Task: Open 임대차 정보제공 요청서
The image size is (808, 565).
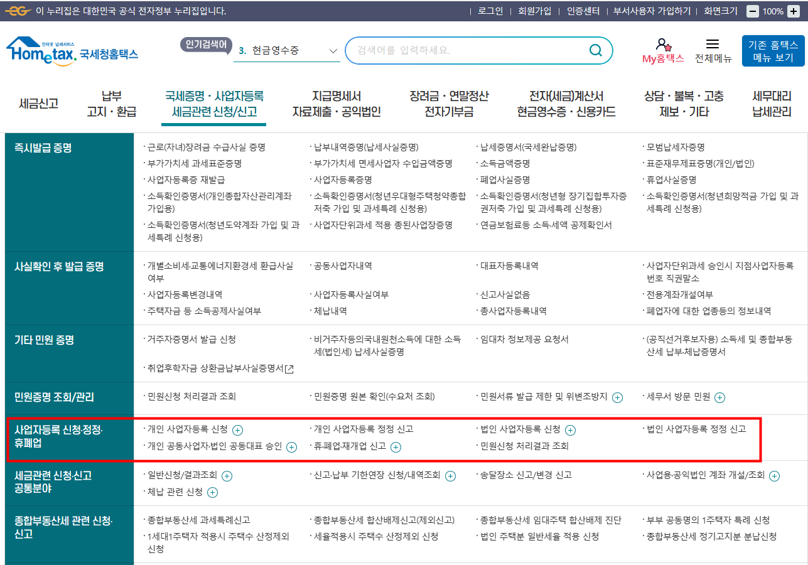Action: (x=524, y=340)
